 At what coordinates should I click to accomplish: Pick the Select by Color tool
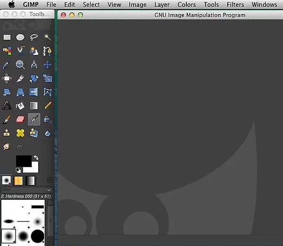click(7, 51)
